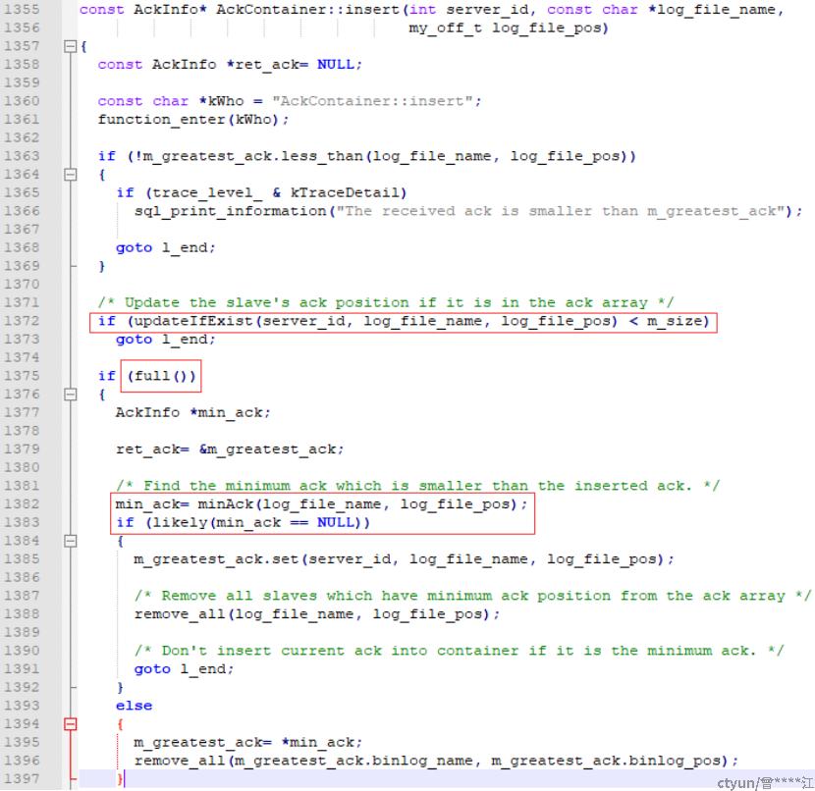Click the 'else' keyword on line 1393
The width and height of the screenshot is (815, 791).
coord(135,706)
